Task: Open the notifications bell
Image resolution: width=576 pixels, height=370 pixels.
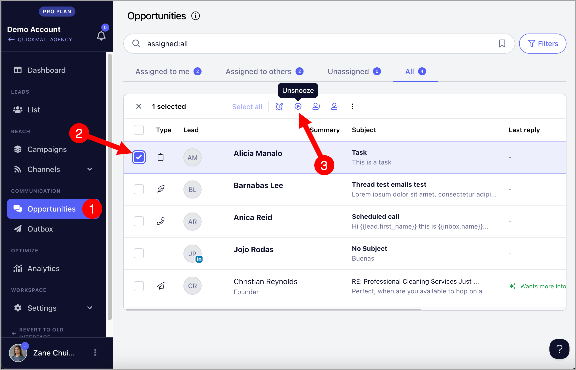Action: pos(101,36)
